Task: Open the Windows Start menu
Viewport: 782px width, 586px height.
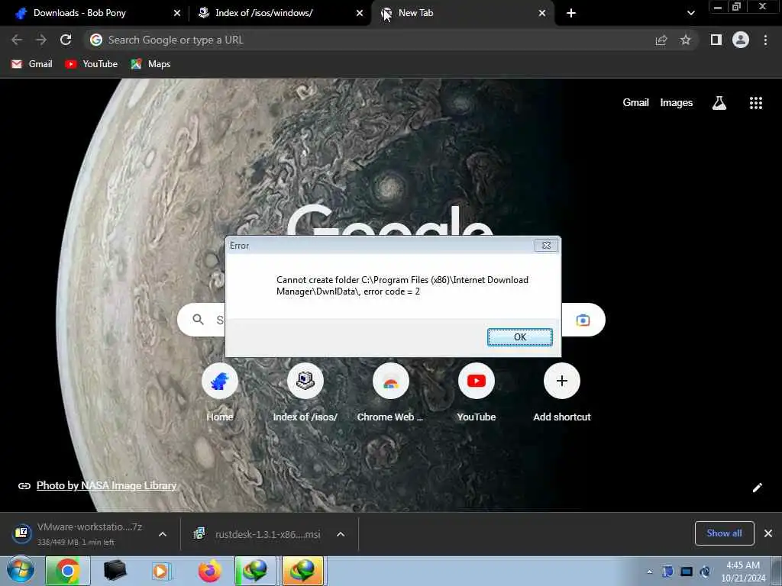Action: pos(21,571)
